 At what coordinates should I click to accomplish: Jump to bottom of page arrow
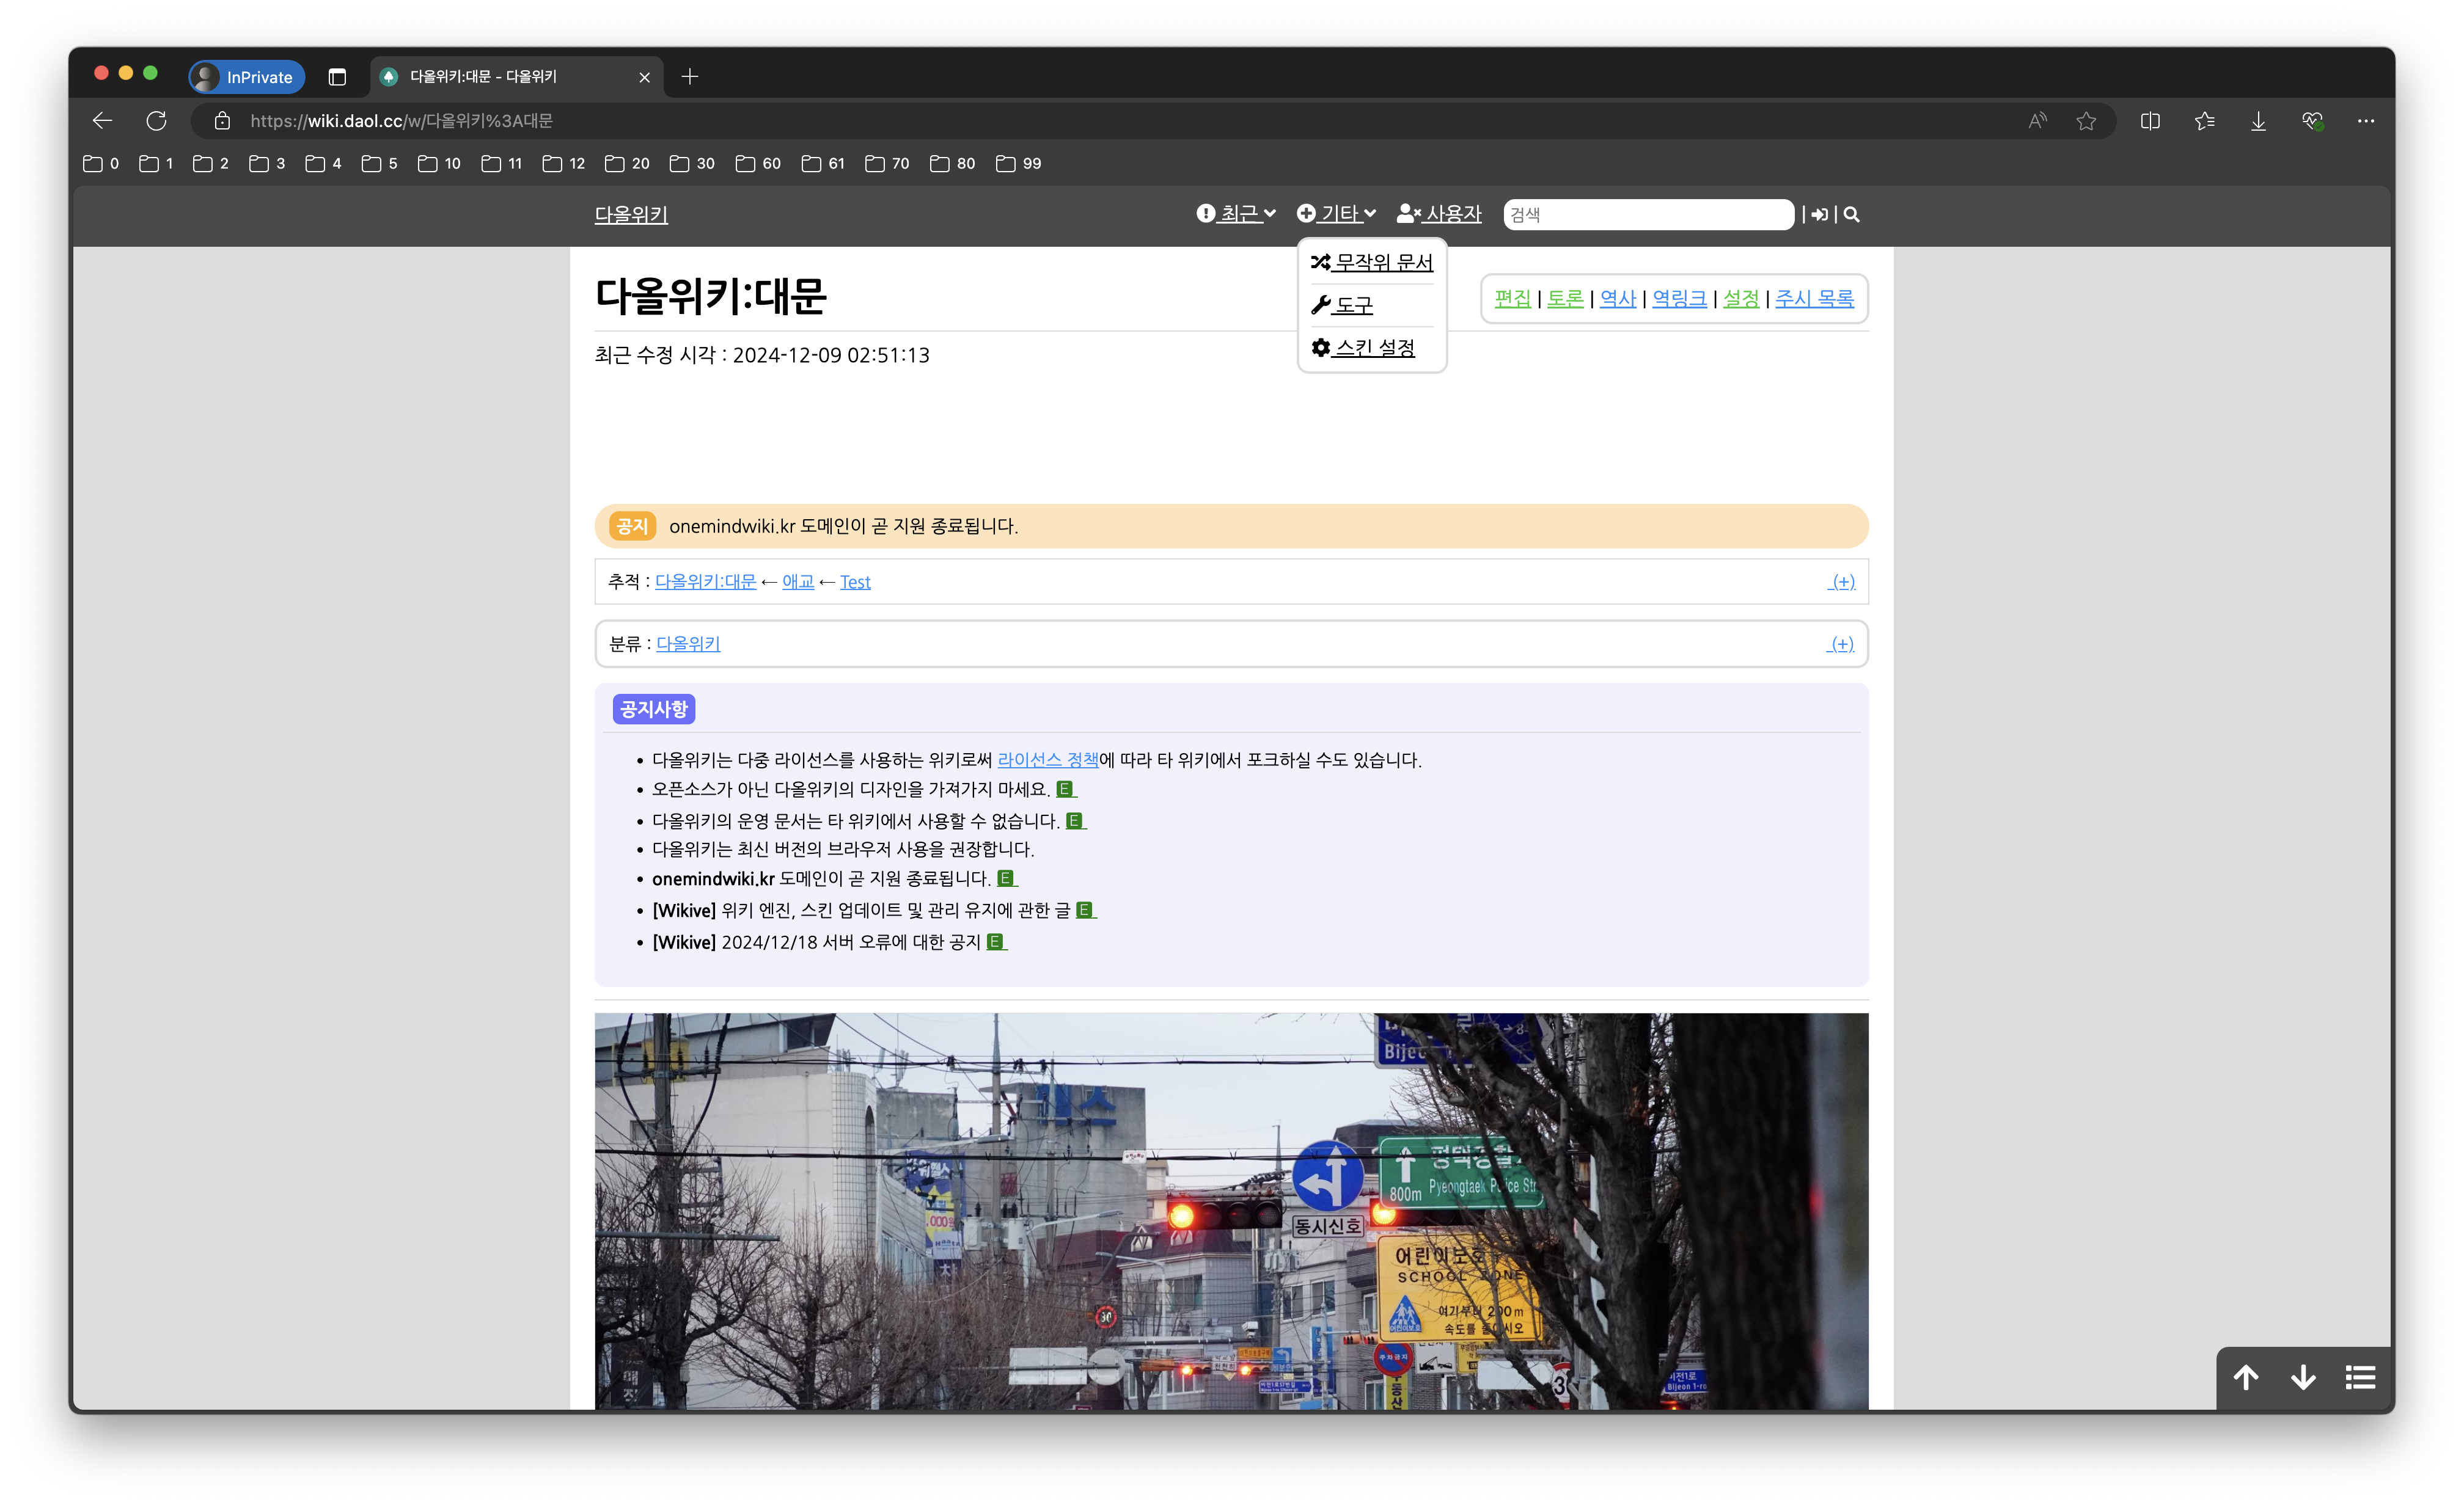point(2303,1377)
